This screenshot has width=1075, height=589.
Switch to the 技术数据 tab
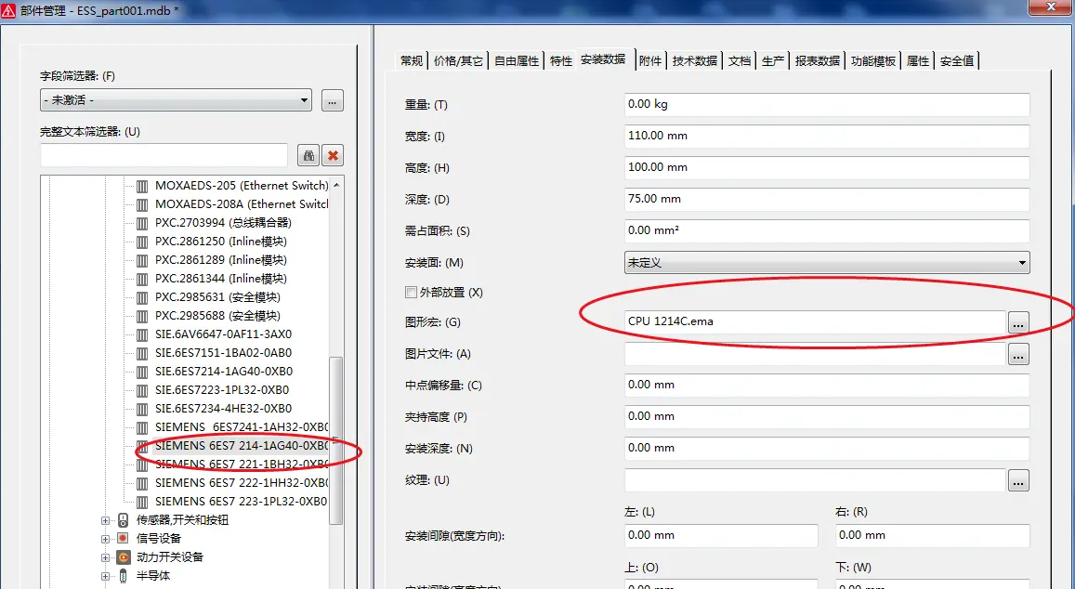695,61
